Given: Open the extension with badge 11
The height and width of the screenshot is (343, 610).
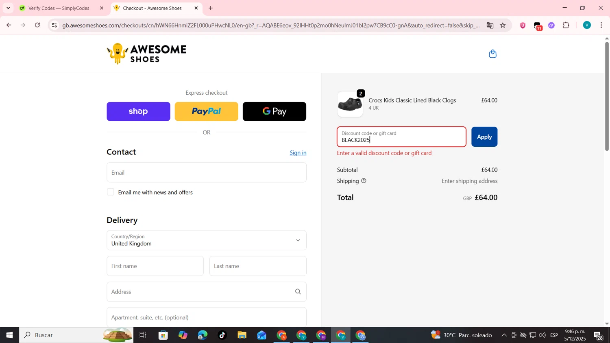Looking at the screenshot, I should [538, 26].
